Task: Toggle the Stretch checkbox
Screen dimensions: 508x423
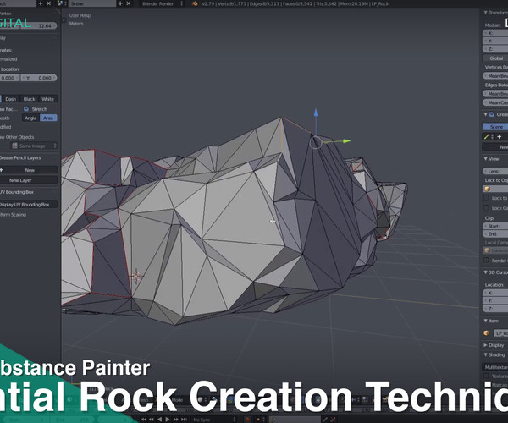Action: click(x=26, y=109)
